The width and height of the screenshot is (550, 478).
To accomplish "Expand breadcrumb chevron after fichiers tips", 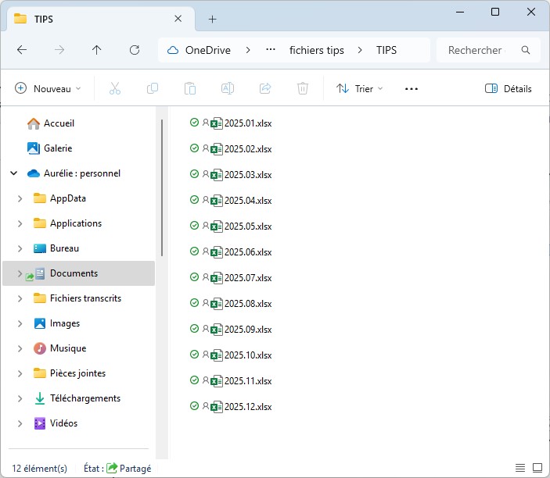I will 360,50.
